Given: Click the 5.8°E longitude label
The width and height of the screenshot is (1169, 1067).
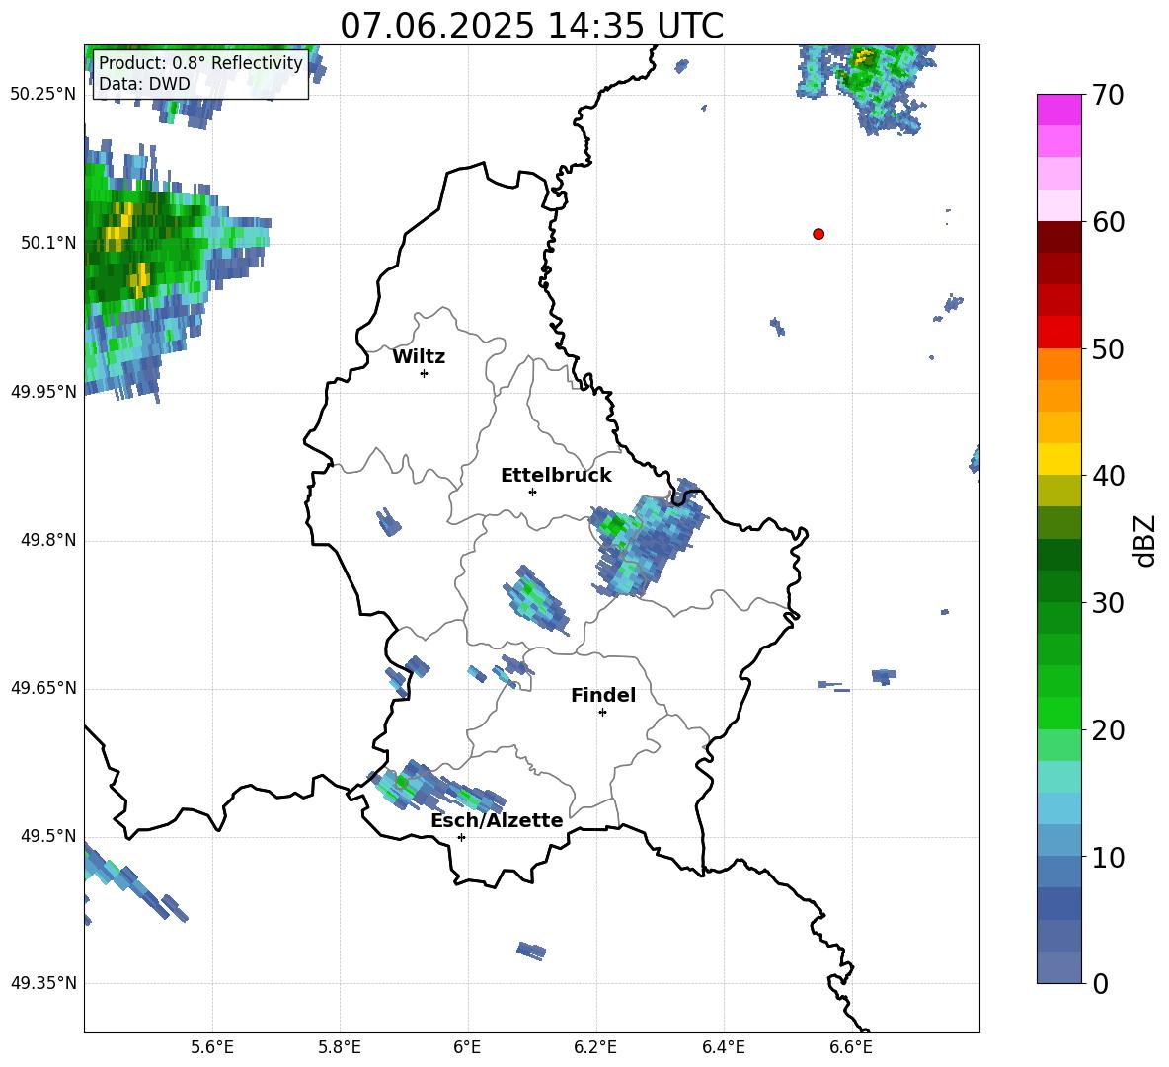Looking at the screenshot, I should point(340,1047).
